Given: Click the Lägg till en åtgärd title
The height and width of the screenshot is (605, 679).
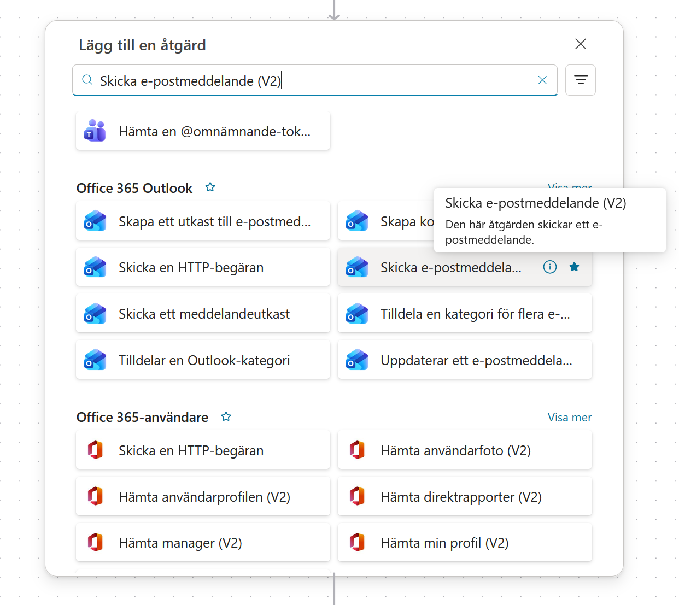Looking at the screenshot, I should [x=142, y=45].
